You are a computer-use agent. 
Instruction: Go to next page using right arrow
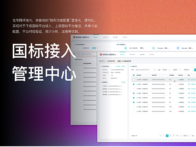click(181, 136)
